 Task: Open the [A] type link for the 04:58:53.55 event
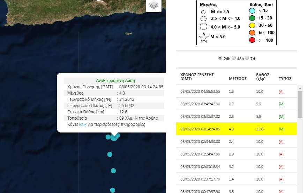281,91
